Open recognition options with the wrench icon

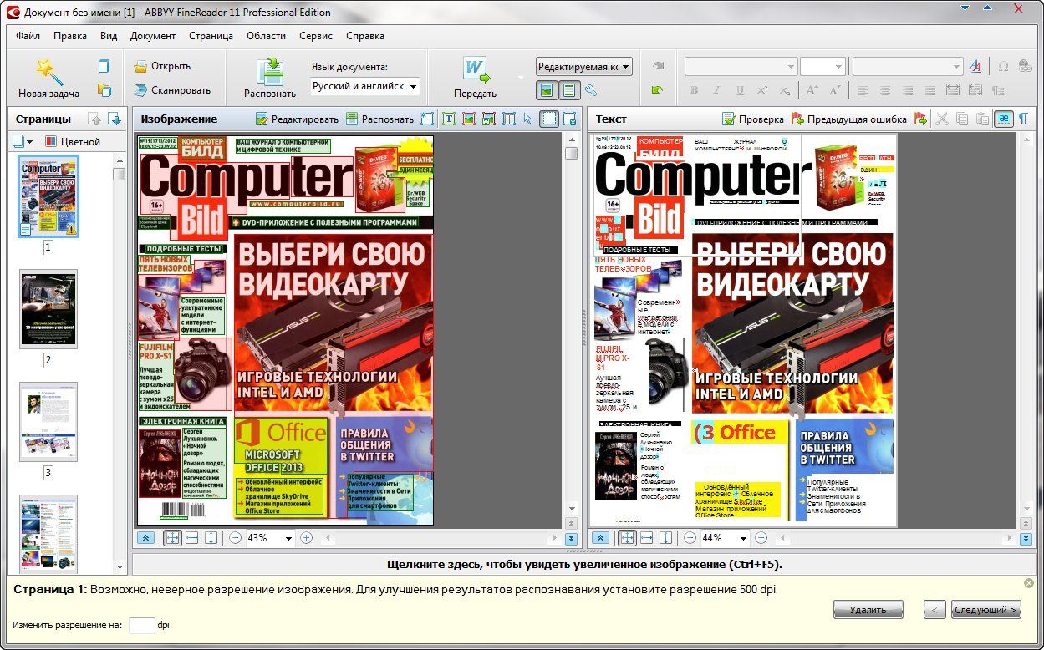pyautogui.click(x=591, y=91)
